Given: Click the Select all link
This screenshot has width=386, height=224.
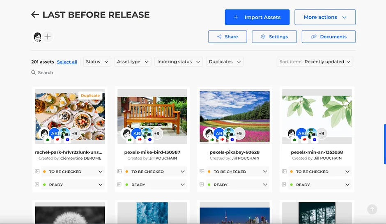Looking at the screenshot, I should pos(67,62).
